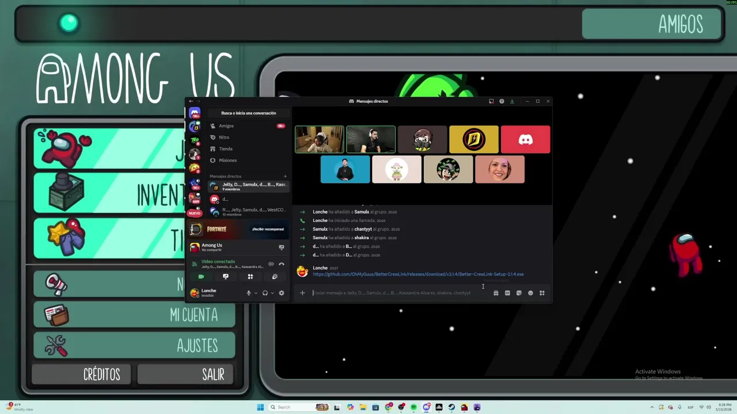Open group DM with 10 miembros
Image resolution: width=737 pixels, height=414 pixels.
pyautogui.click(x=248, y=212)
